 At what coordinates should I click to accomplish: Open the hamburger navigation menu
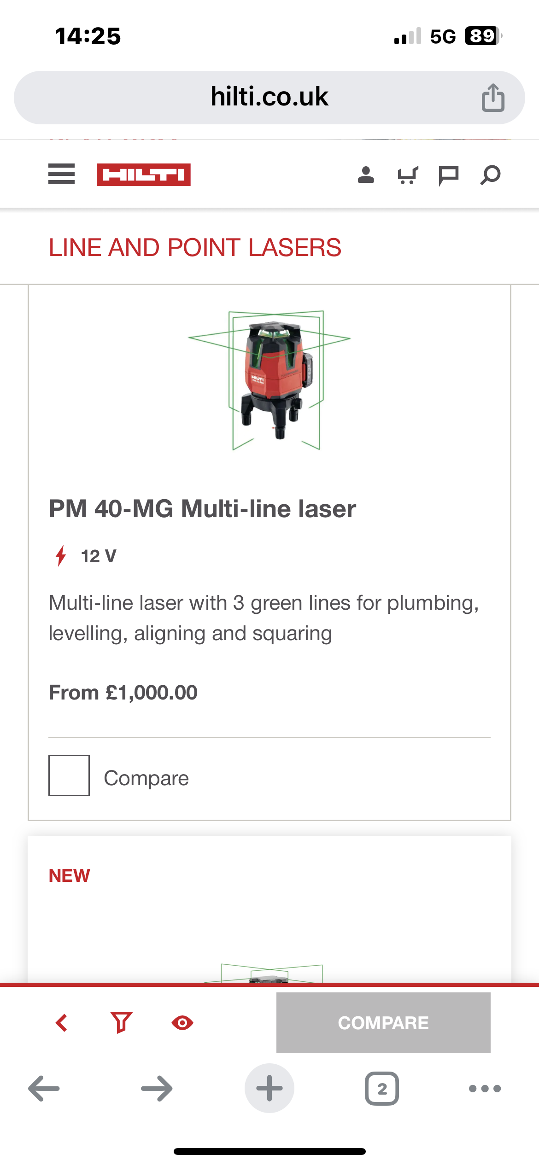pos(61,175)
